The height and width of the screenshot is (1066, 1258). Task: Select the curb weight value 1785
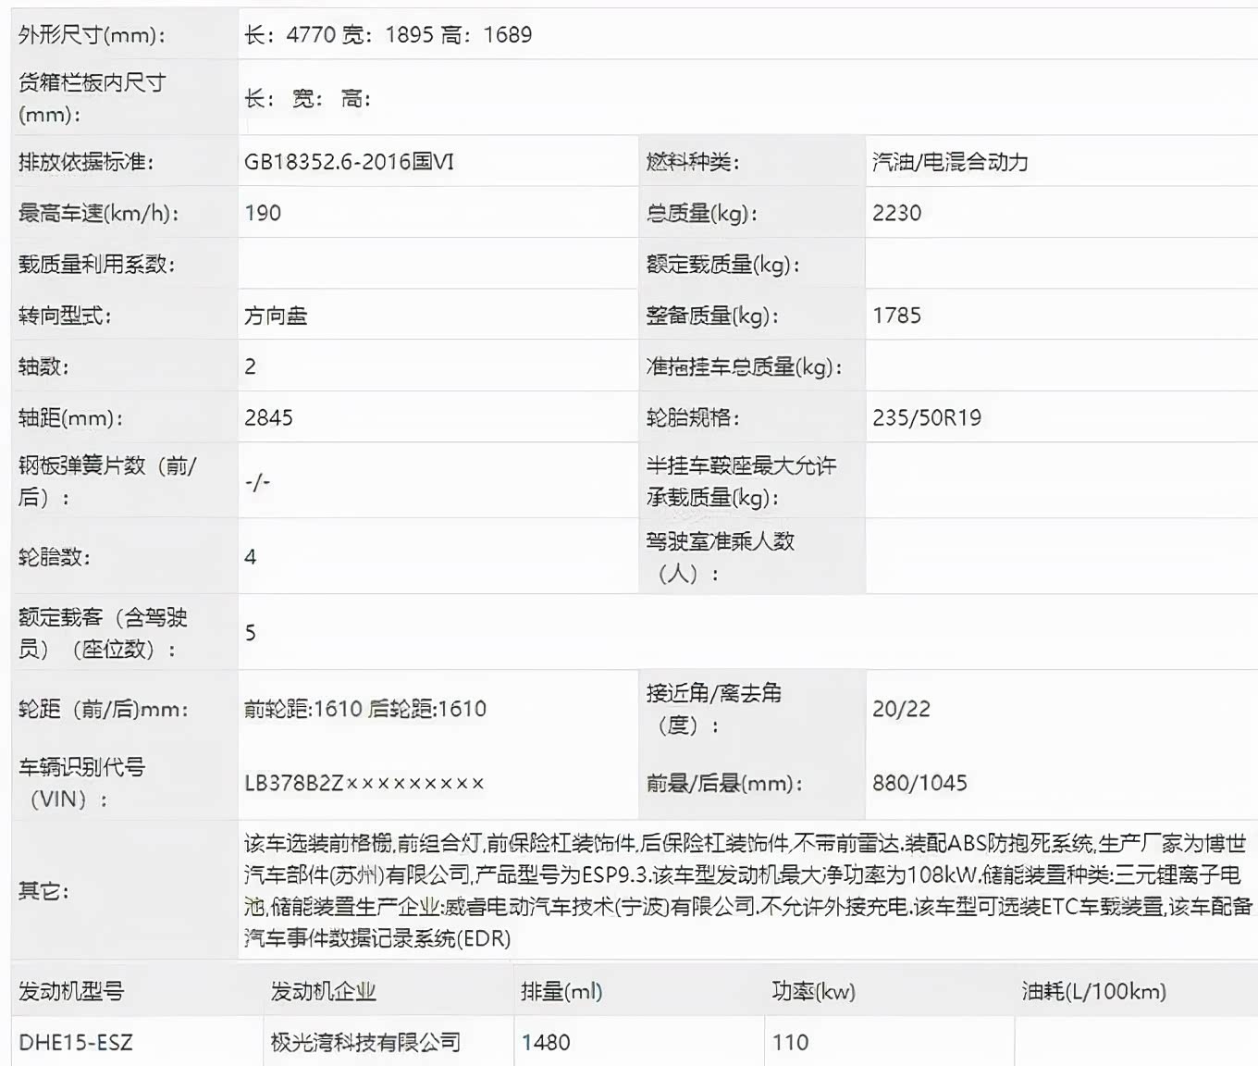(896, 316)
